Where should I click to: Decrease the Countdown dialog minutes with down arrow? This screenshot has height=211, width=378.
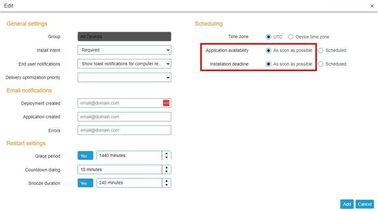point(166,172)
